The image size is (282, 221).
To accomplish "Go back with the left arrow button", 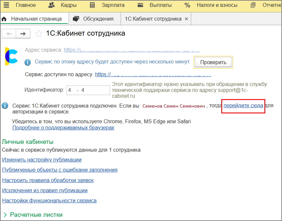I will [x=9, y=34].
